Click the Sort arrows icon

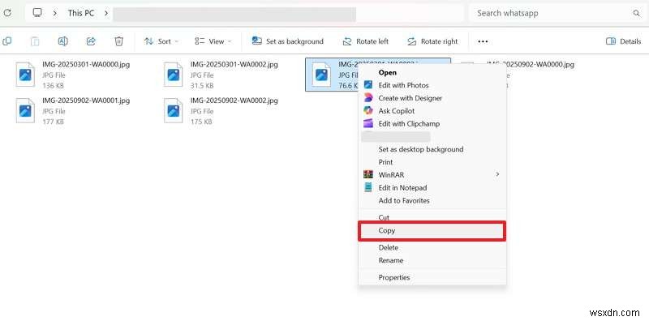pyautogui.click(x=148, y=41)
